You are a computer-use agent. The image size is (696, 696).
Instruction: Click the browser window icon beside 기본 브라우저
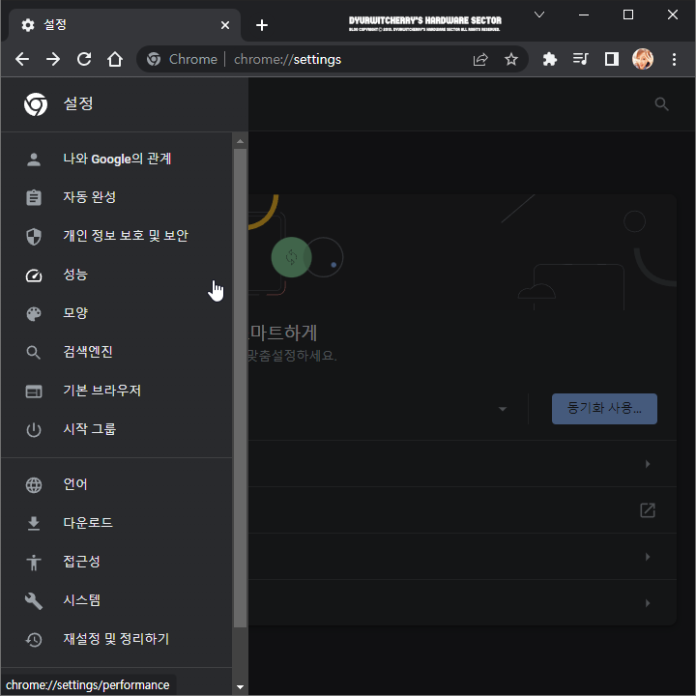point(34,391)
